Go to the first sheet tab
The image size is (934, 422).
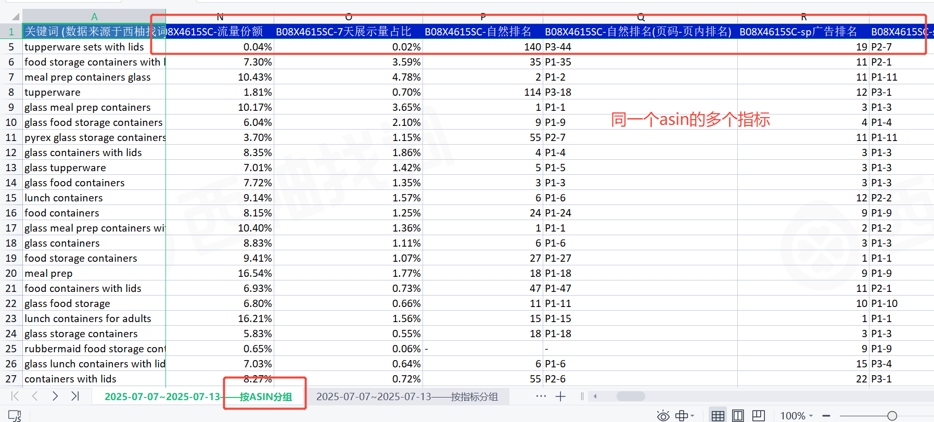(15, 397)
